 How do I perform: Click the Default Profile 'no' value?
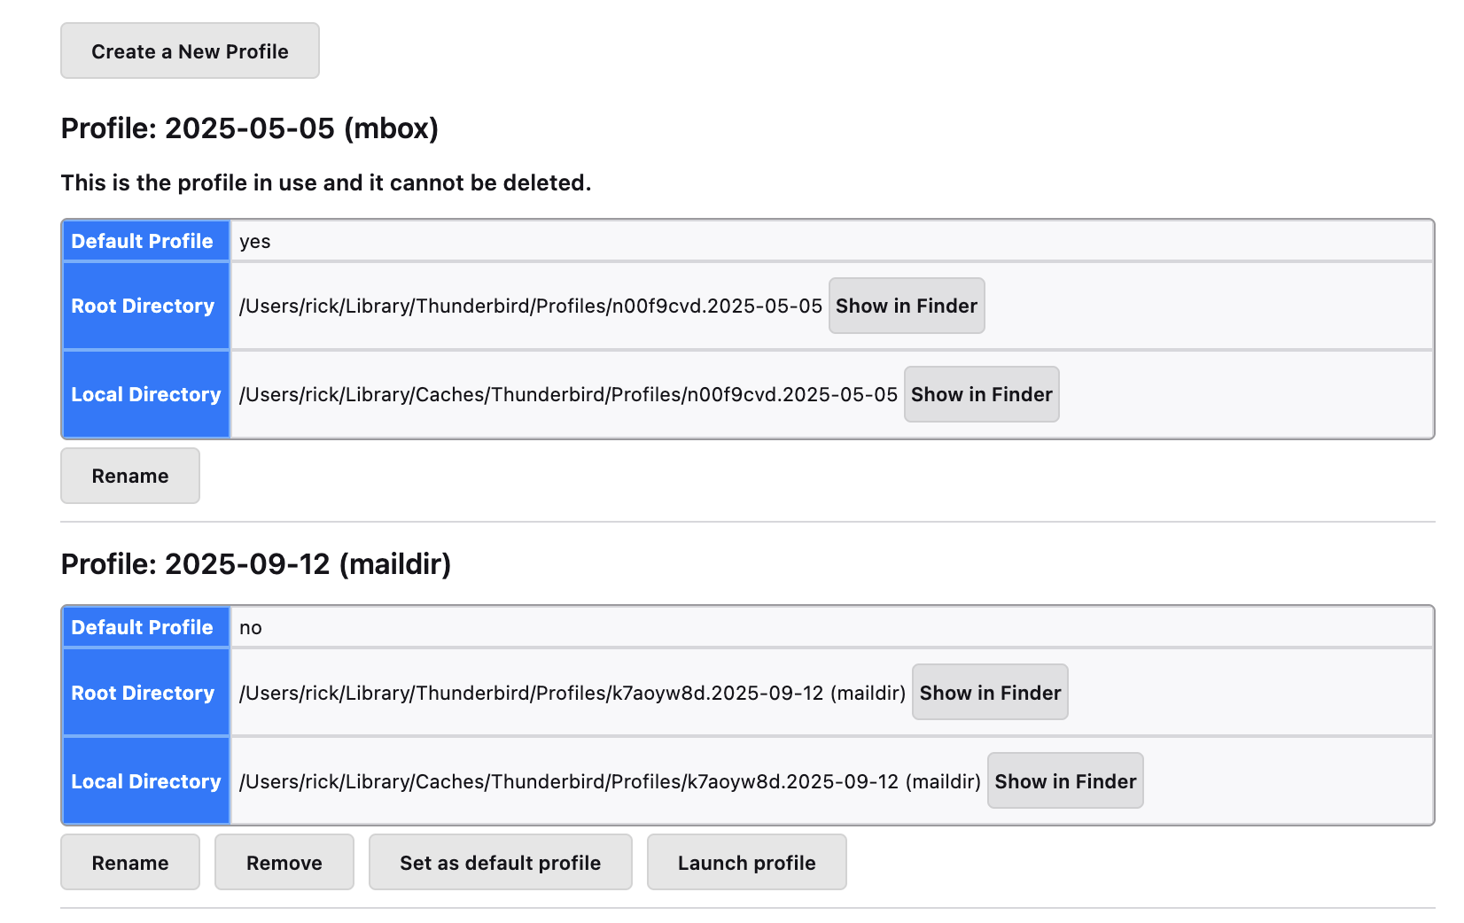coord(251,628)
